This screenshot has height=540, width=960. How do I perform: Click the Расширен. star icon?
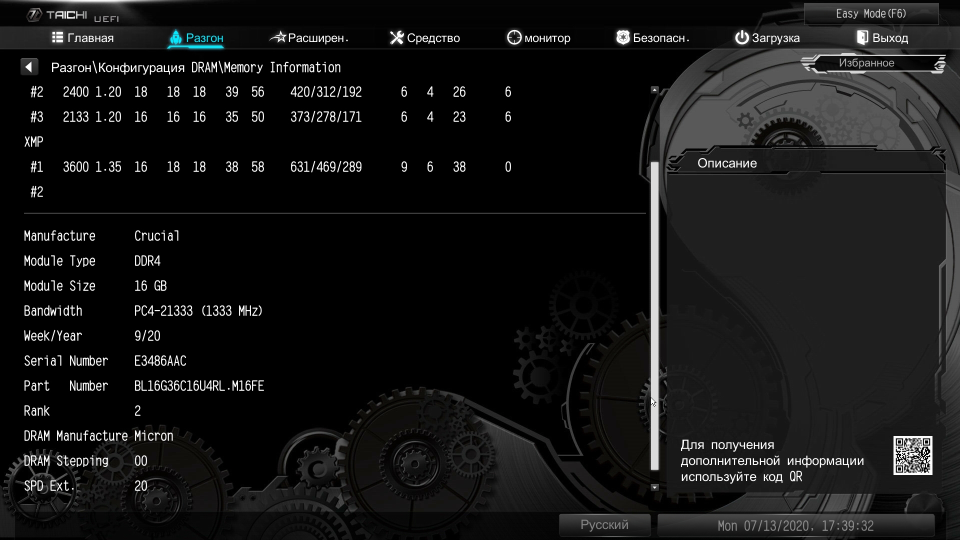click(x=278, y=37)
